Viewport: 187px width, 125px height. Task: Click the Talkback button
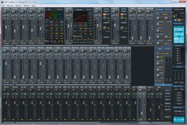tap(168, 103)
